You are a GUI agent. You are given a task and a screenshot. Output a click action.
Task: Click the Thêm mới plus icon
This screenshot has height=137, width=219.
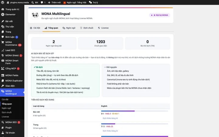click(49, 2)
